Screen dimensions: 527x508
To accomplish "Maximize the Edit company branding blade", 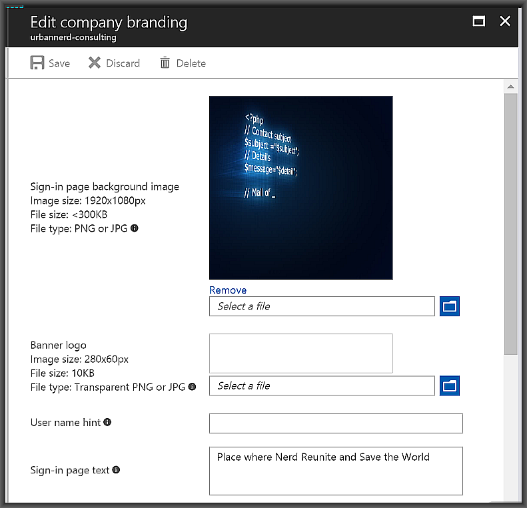I will click(x=478, y=21).
